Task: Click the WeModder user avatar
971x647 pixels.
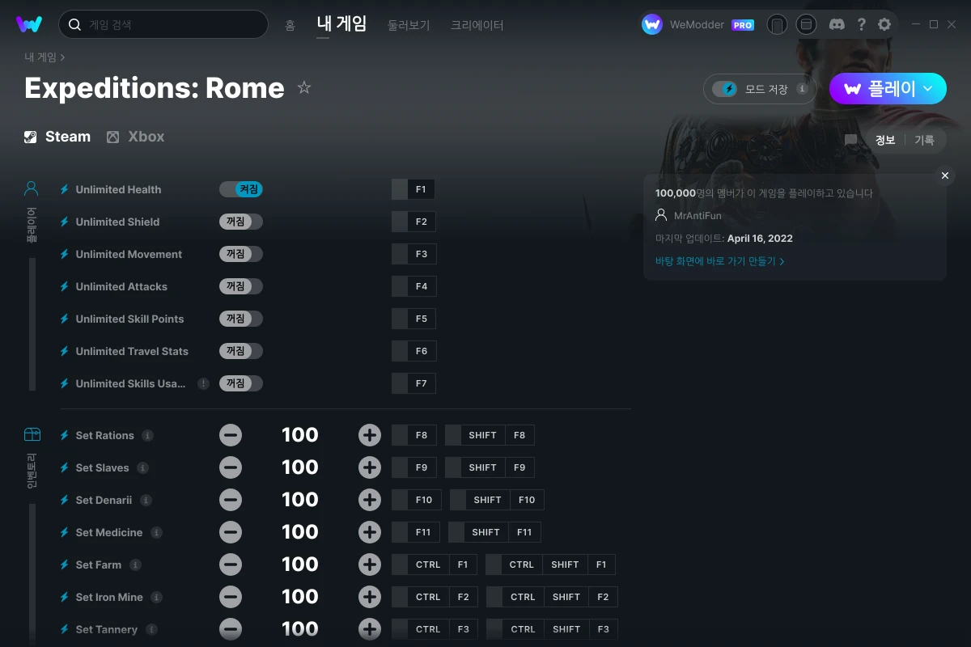Action: click(x=652, y=24)
